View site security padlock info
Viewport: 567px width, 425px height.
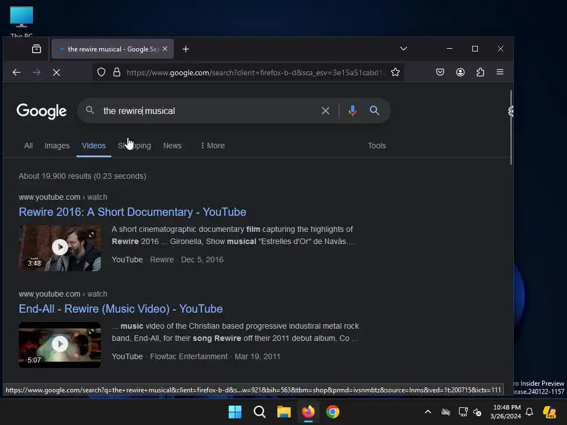point(116,72)
